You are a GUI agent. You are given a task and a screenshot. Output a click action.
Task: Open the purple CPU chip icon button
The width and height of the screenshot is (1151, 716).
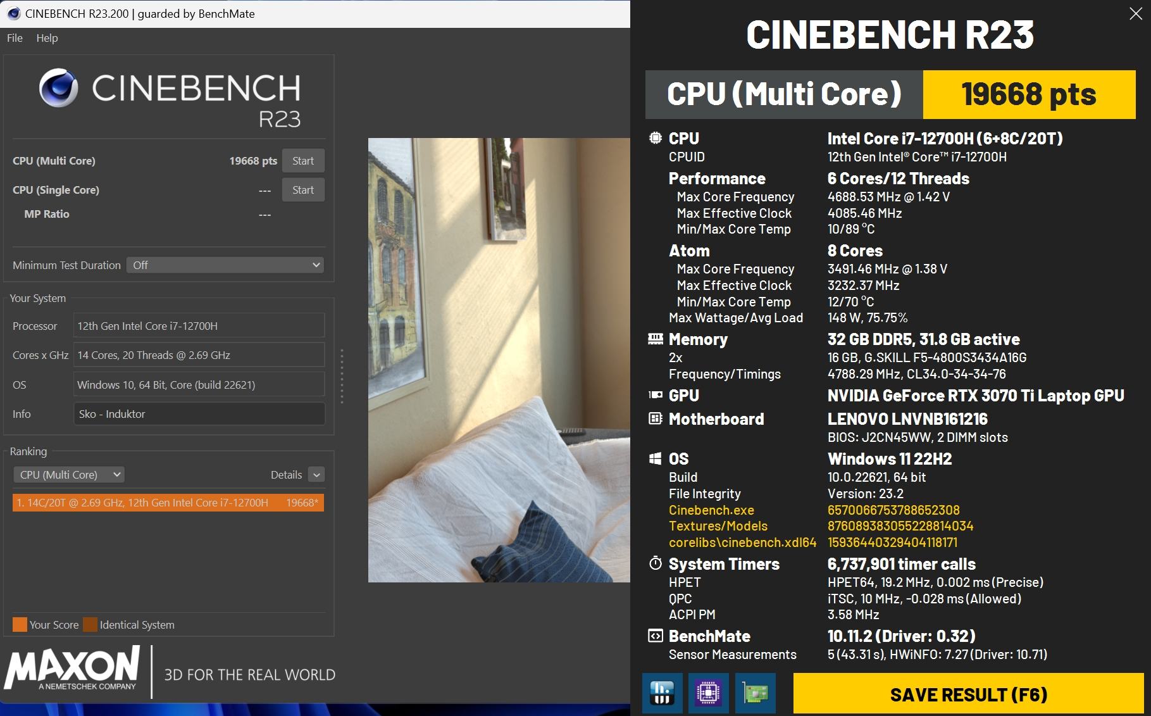[x=709, y=693]
